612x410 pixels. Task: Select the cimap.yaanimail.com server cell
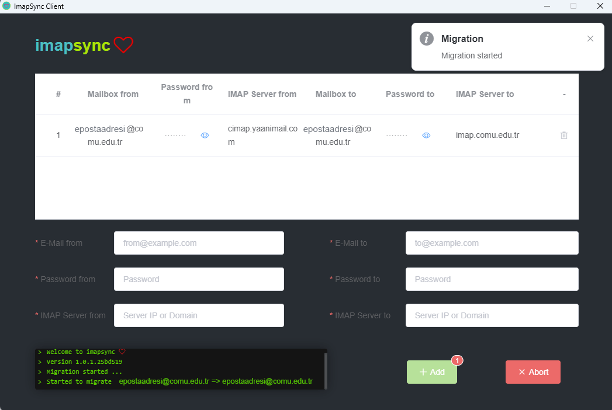pos(262,135)
